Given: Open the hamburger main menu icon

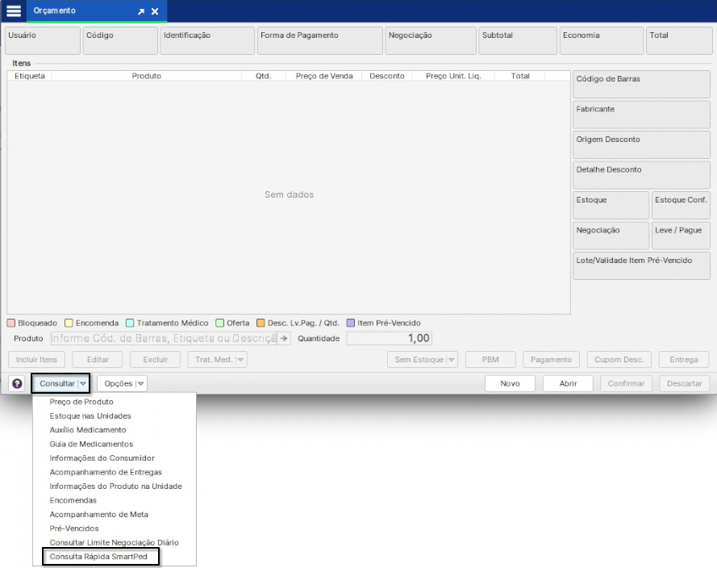Looking at the screenshot, I should (x=14, y=11).
